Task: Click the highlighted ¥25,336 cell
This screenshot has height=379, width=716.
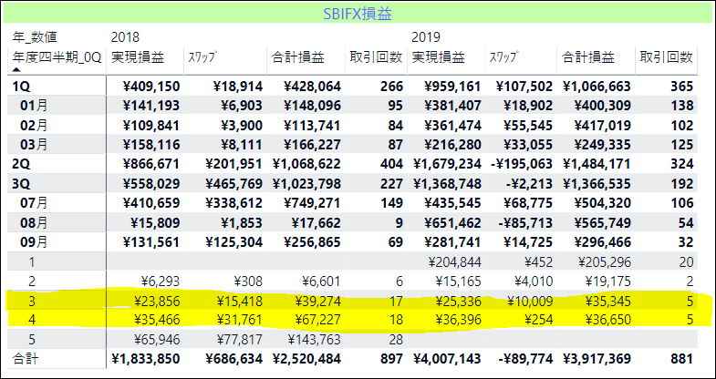Action: [x=457, y=301]
